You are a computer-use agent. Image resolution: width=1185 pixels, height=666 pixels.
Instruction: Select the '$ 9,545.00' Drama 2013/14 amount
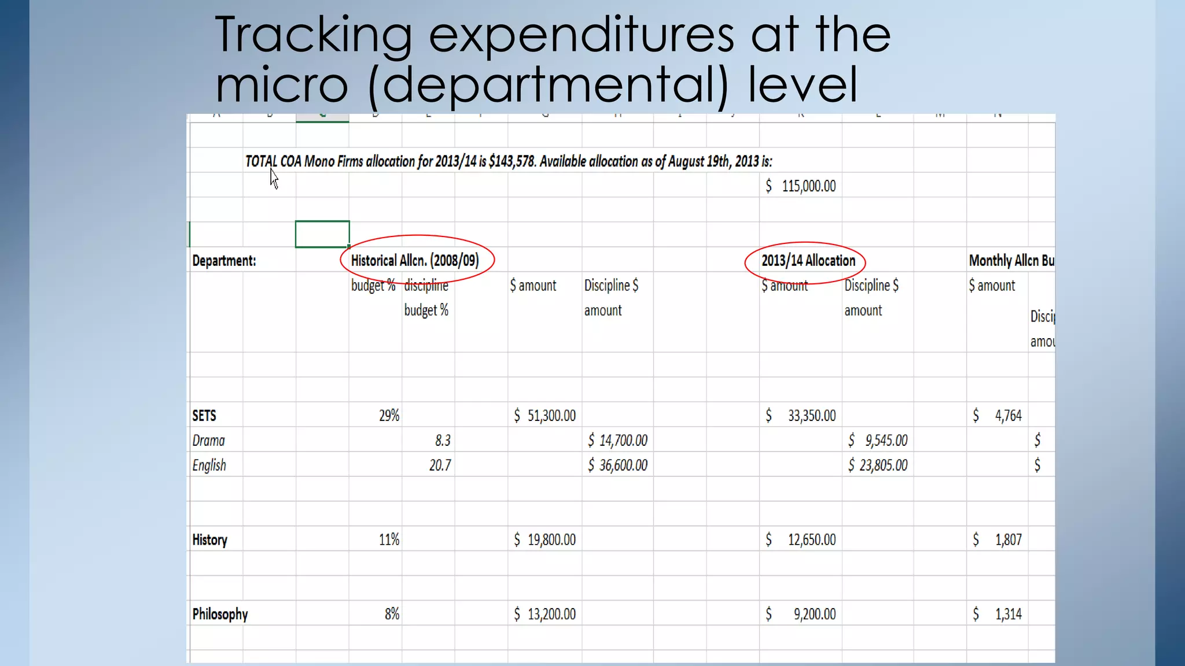tap(878, 441)
